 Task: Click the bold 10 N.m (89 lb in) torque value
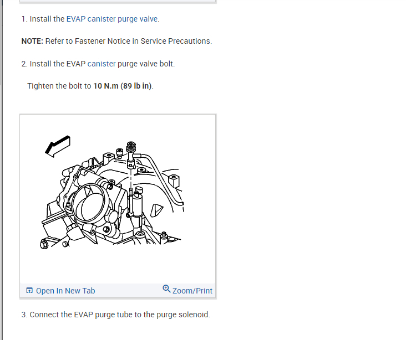click(122, 86)
